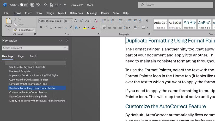
Task: Click the Sort icon
Action: 141,21
